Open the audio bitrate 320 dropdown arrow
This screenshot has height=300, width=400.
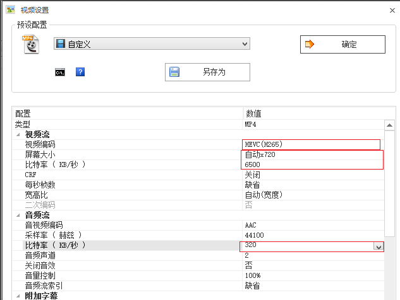(x=379, y=246)
